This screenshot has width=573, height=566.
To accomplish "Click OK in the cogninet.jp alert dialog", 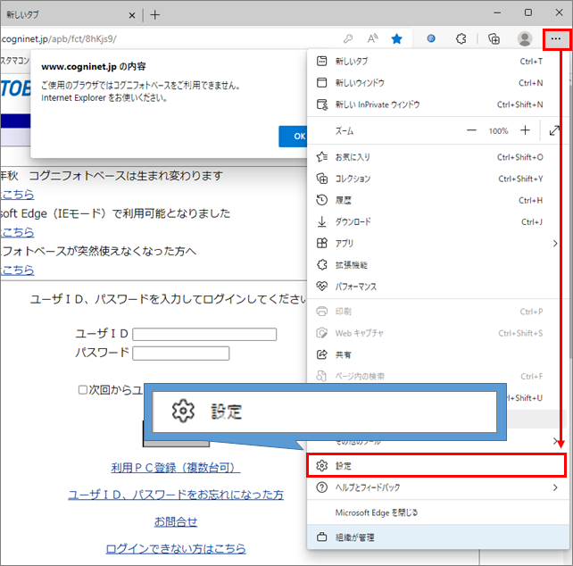I will [x=294, y=137].
